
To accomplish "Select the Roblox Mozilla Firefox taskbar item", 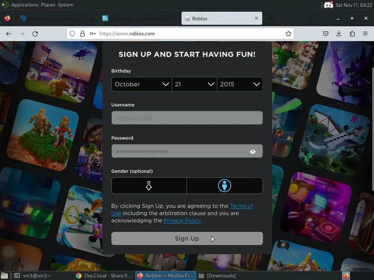I will click(166, 276).
